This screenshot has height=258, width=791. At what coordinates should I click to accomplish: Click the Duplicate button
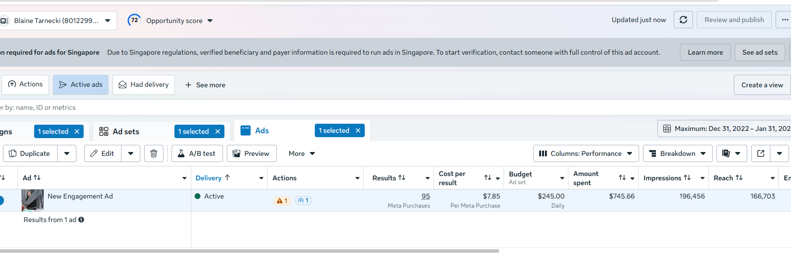pyautogui.click(x=30, y=153)
